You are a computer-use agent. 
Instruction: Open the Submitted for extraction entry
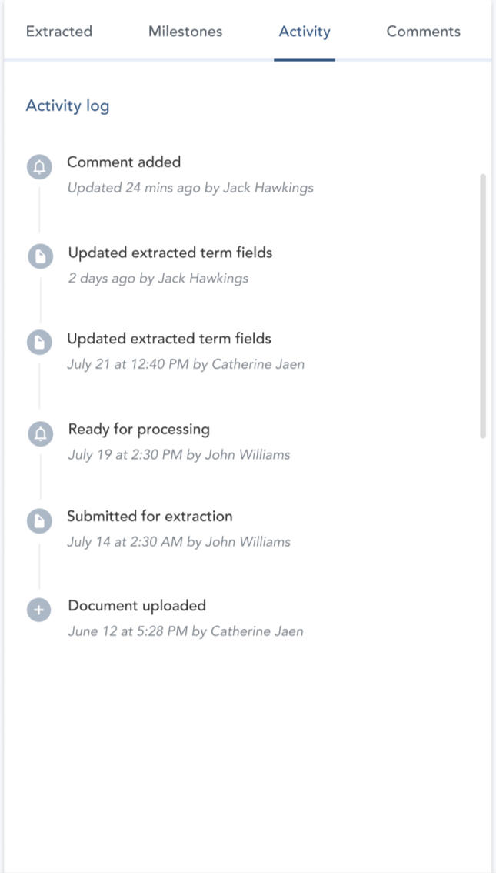click(x=149, y=517)
